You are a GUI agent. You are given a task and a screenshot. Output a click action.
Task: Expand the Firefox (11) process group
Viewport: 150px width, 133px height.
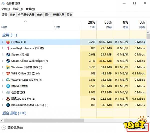pyautogui.click(x=3, y=42)
